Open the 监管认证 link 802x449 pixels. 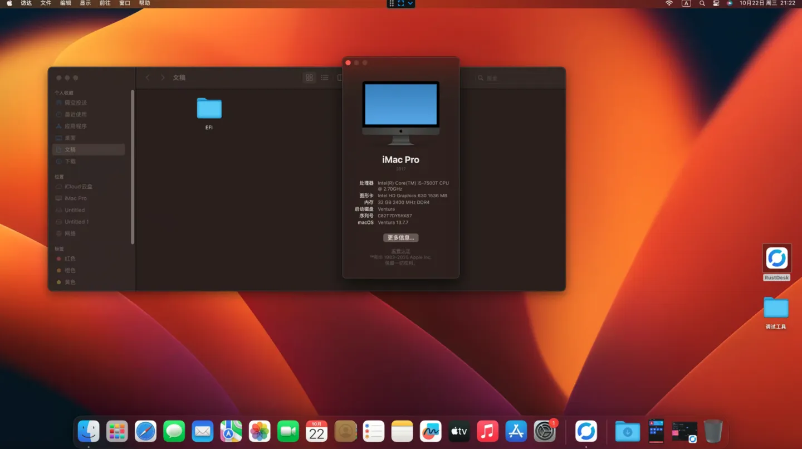[x=400, y=251]
